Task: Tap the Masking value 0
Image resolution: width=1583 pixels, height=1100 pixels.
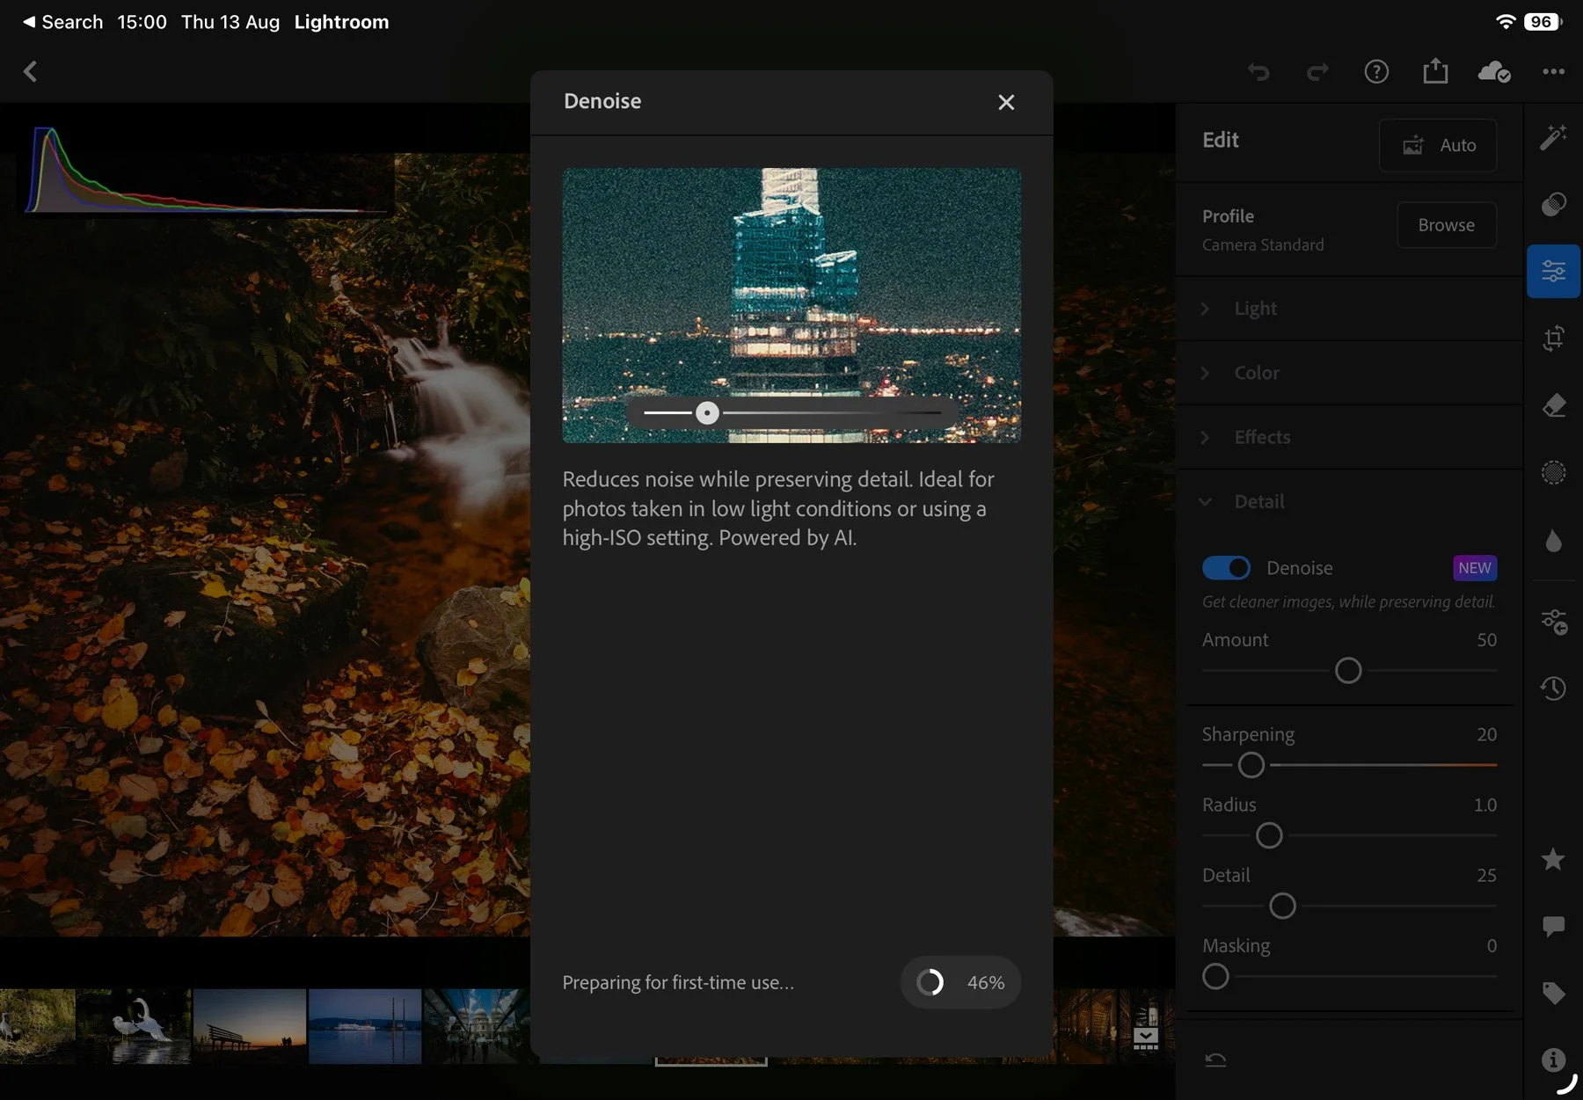Action: pyautogui.click(x=1492, y=945)
